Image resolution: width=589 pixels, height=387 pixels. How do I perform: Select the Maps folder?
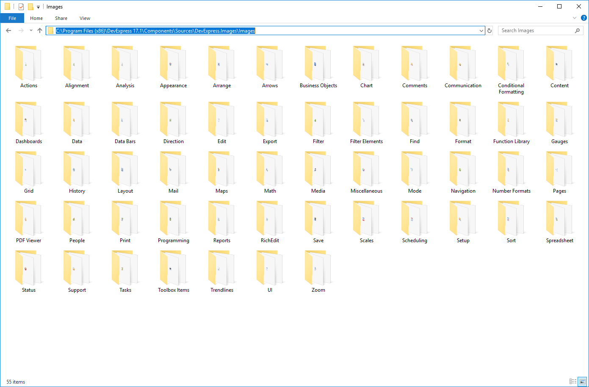(x=222, y=173)
